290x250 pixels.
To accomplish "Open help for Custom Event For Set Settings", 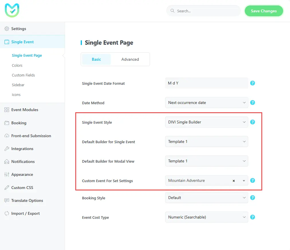I will tap(252, 180).
